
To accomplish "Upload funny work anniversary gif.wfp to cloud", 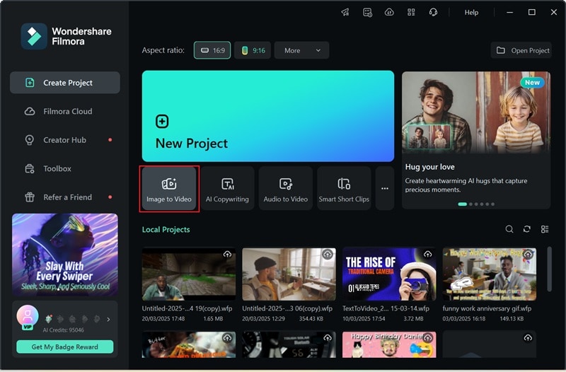I will coord(528,254).
